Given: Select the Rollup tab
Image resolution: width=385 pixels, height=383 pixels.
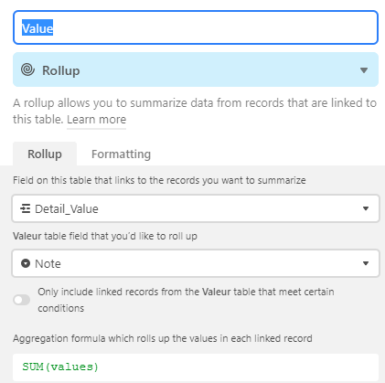Looking at the screenshot, I should pos(45,154).
